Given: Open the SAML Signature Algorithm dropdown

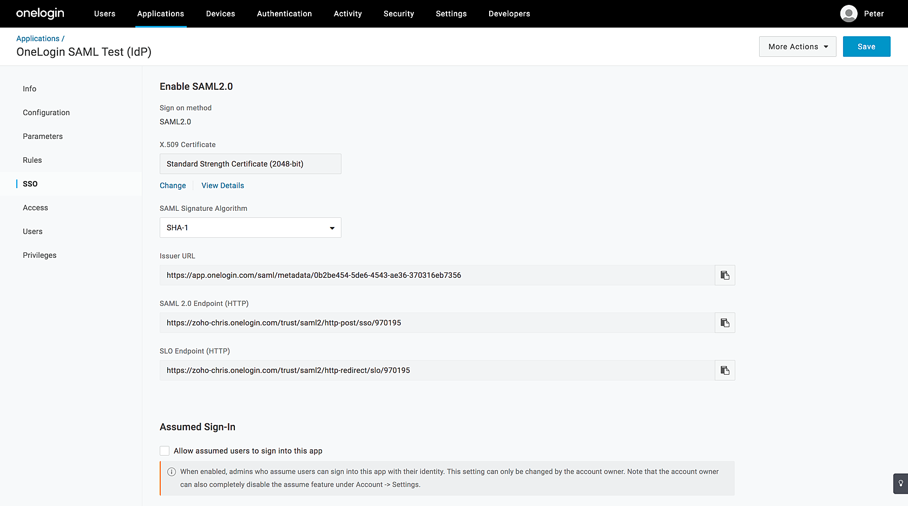Looking at the screenshot, I should coord(250,228).
